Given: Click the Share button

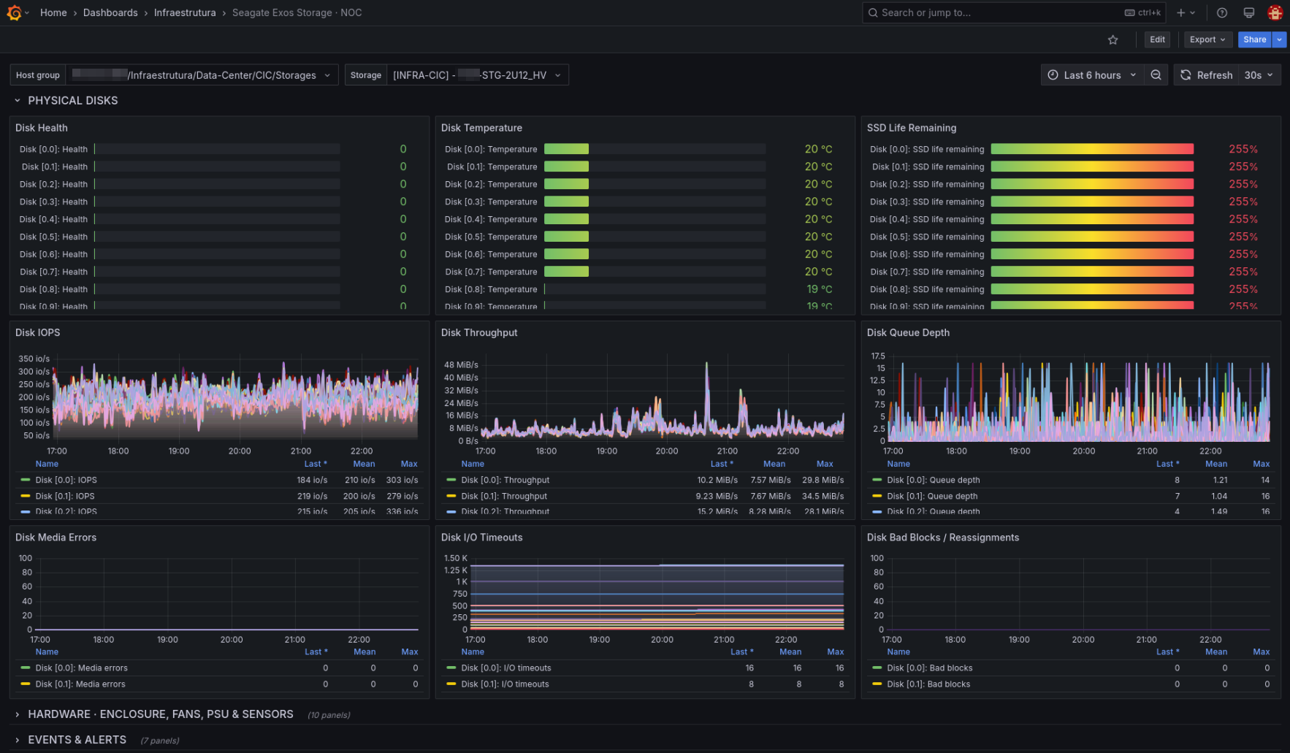Looking at the screenshot, I should (1254, 39).
